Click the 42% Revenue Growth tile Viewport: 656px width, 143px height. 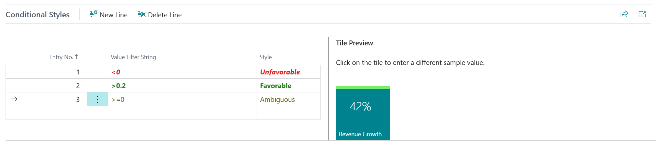point(363,113)
